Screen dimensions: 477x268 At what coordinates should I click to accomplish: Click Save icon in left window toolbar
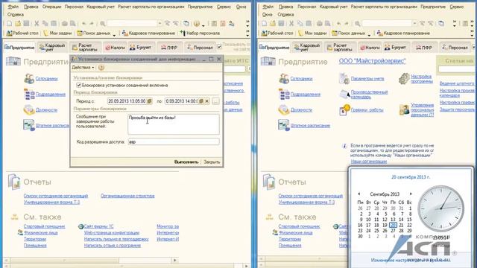point(27,23)
